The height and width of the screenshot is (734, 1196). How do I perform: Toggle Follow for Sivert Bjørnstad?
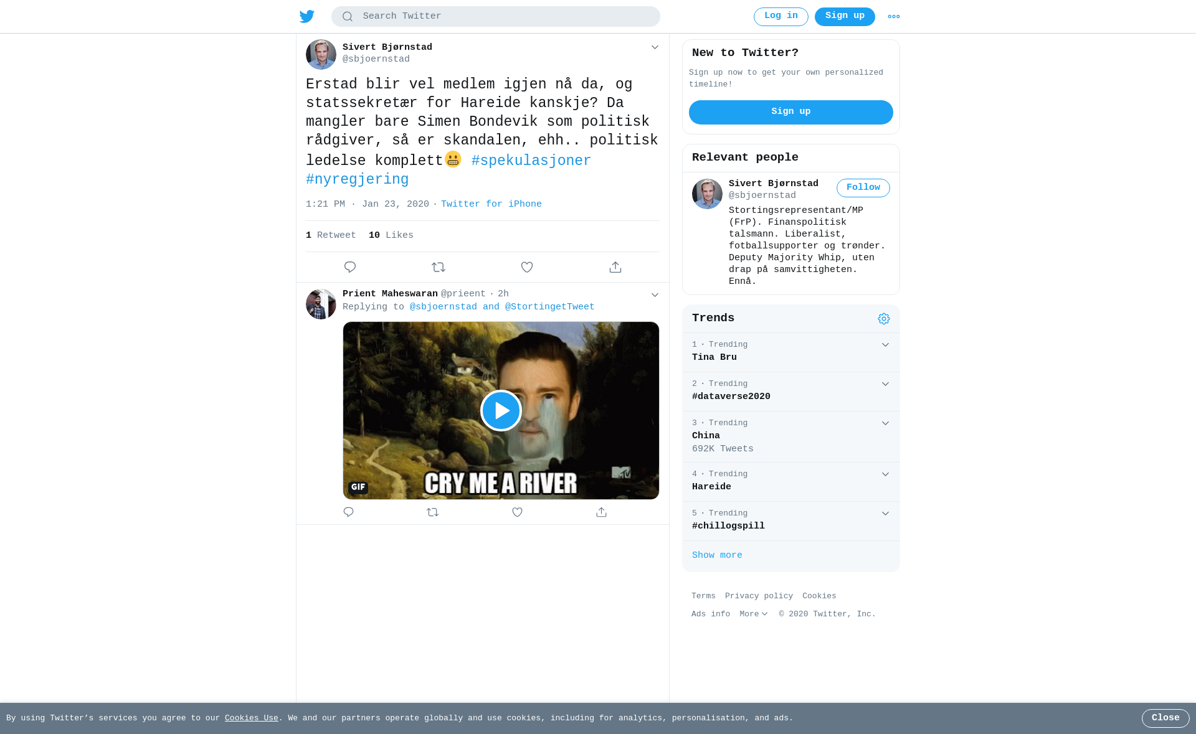tap(863, 188)
